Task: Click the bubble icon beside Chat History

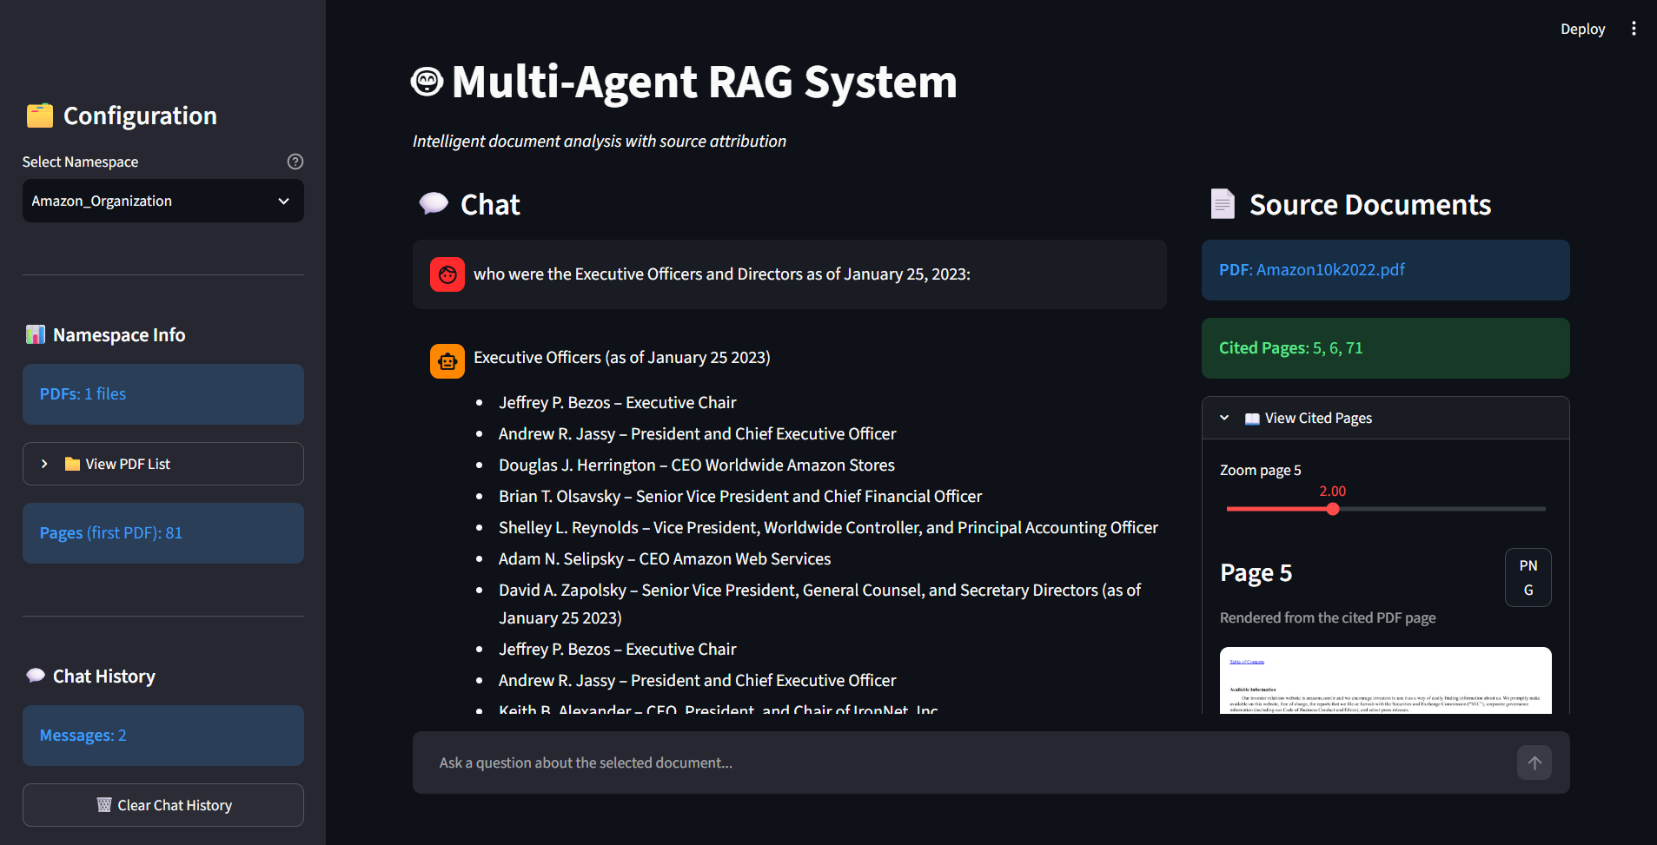Action: click(36, 676)
